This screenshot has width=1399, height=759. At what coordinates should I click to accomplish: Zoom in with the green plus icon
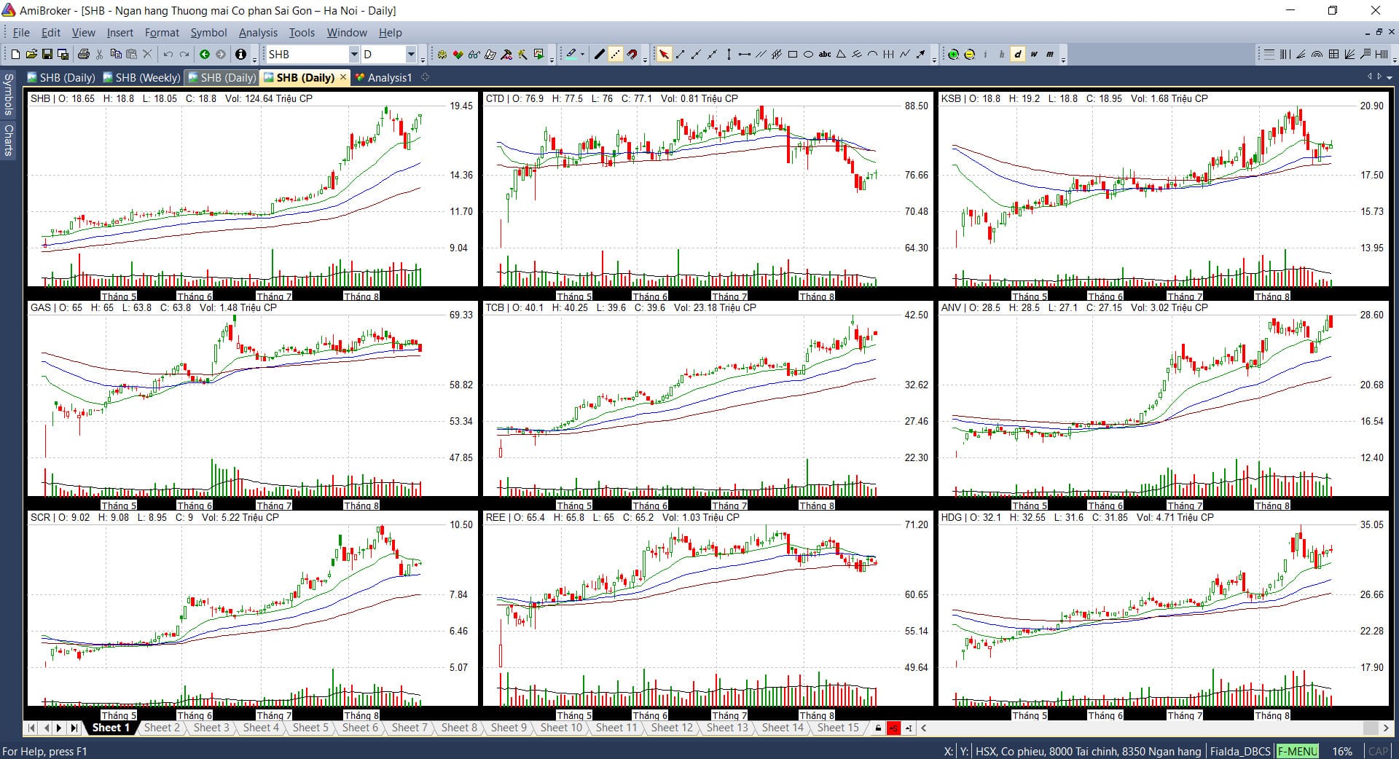(953, 55)
